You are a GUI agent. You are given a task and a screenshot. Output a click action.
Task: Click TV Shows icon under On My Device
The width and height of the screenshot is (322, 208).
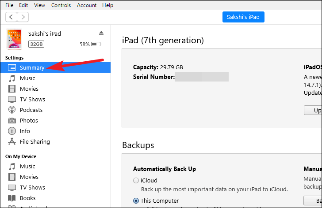point(11,187)
